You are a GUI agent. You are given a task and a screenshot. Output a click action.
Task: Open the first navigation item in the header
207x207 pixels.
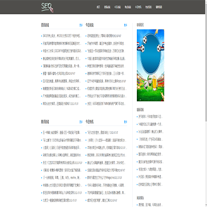coord(98,7)
